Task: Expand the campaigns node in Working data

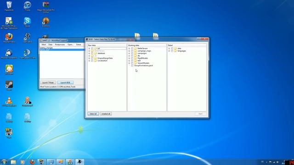Action: coord(129,53)
